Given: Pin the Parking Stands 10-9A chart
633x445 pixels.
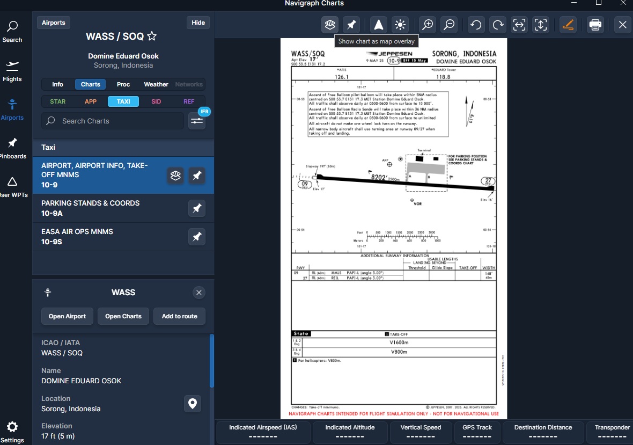Looking at the screenshot, I should coord(197,208).
